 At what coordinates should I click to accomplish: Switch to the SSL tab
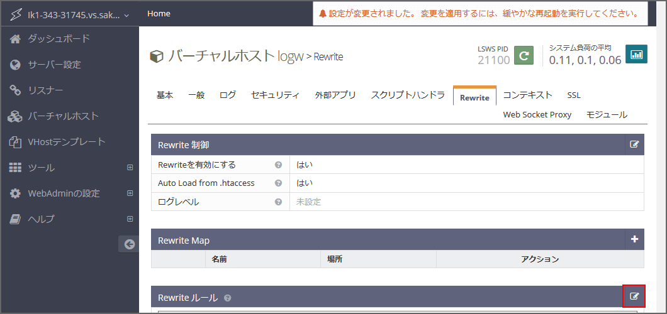pyautogui.click(x=573, y=95)
